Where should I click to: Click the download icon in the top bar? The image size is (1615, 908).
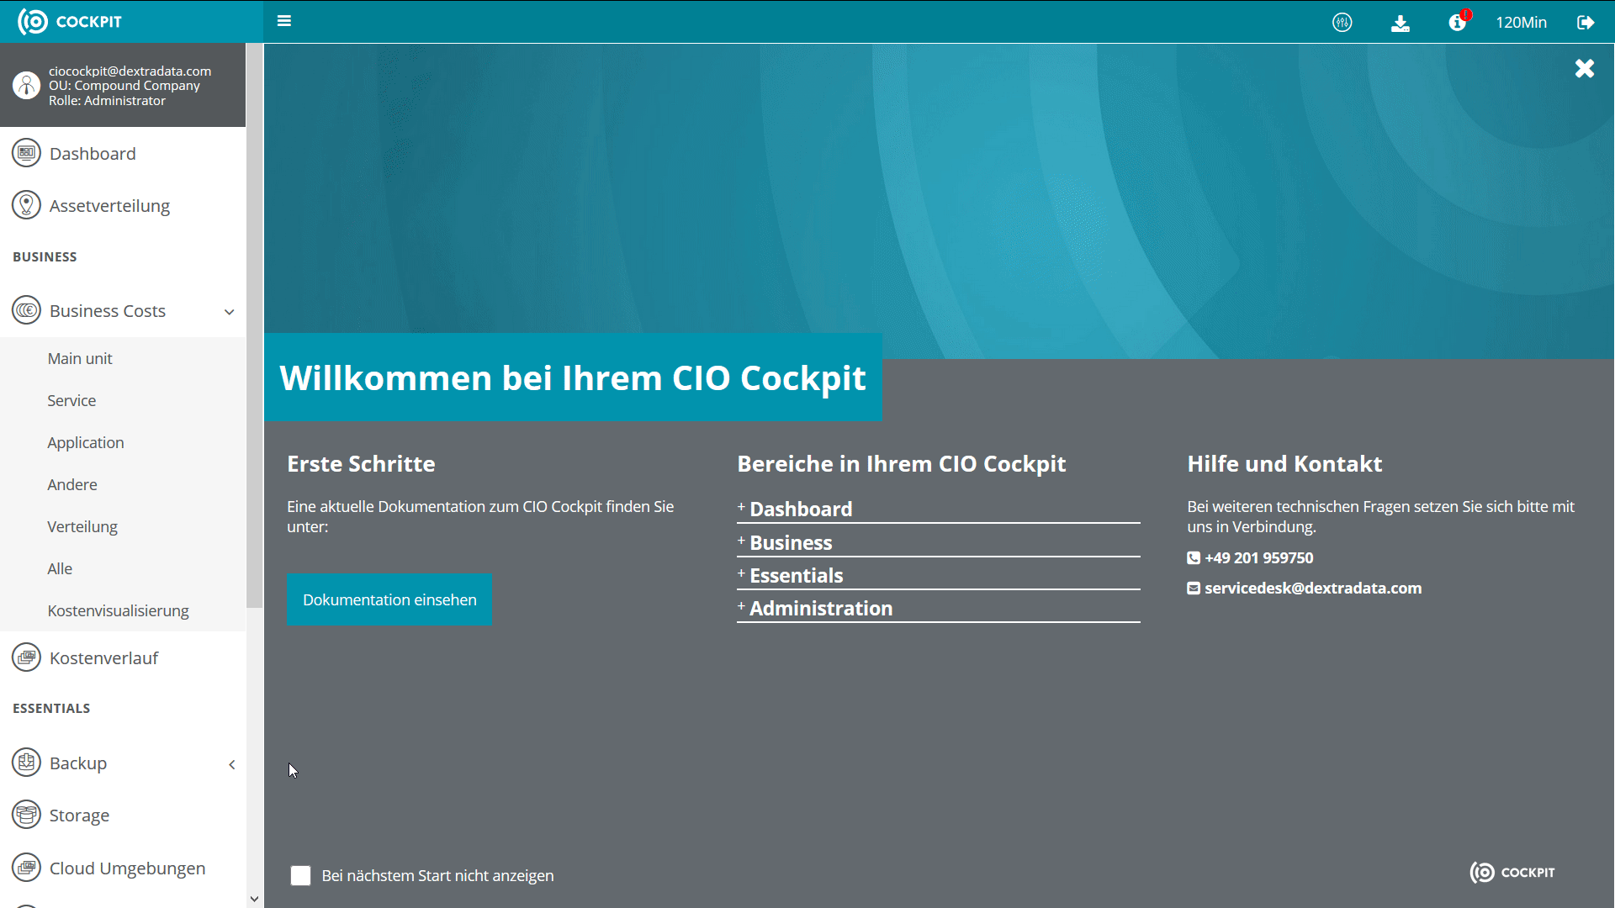pyautogui.click(x=1401, y=23)
